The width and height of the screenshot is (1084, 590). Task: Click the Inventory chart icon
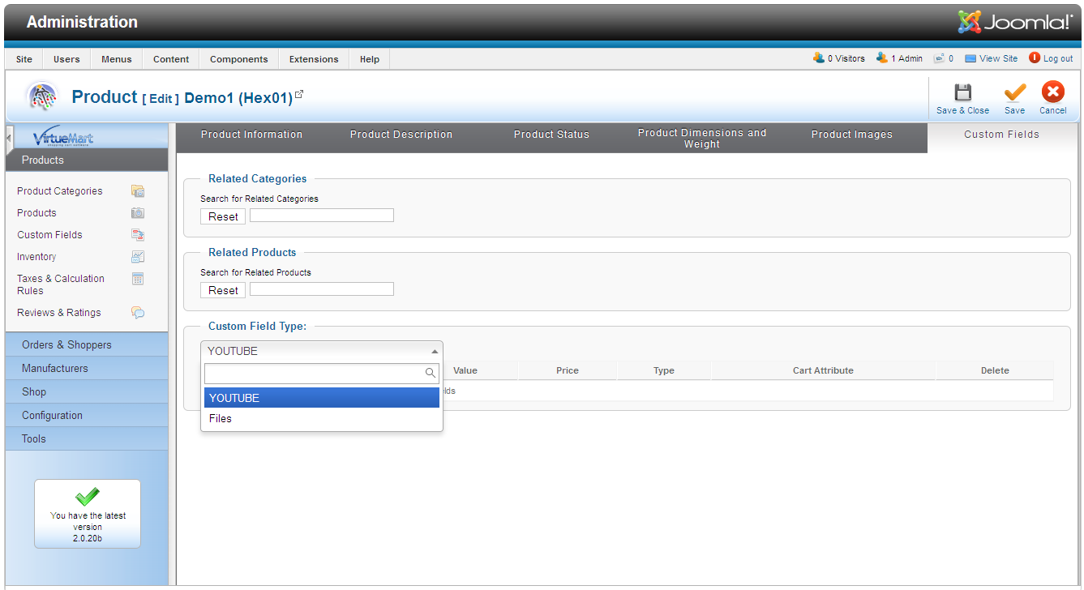138,257
